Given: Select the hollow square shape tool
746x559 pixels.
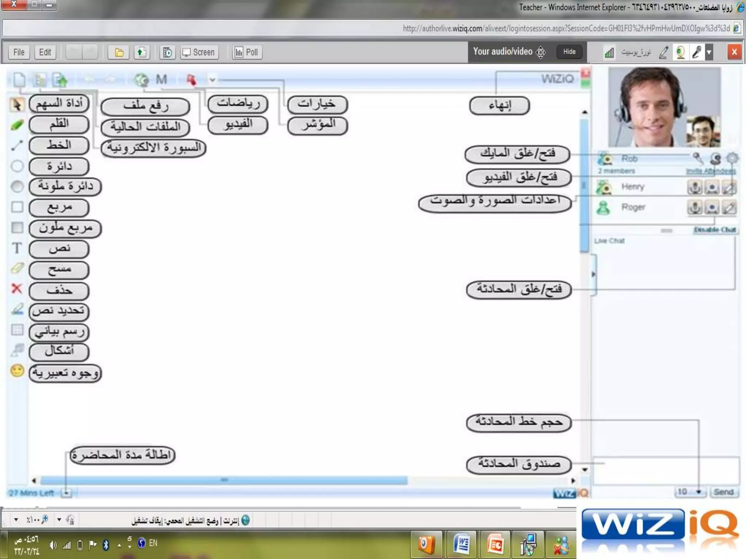Looking at the screenshot, I should coord(17,207).
